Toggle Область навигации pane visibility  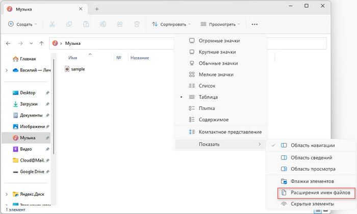311,145
